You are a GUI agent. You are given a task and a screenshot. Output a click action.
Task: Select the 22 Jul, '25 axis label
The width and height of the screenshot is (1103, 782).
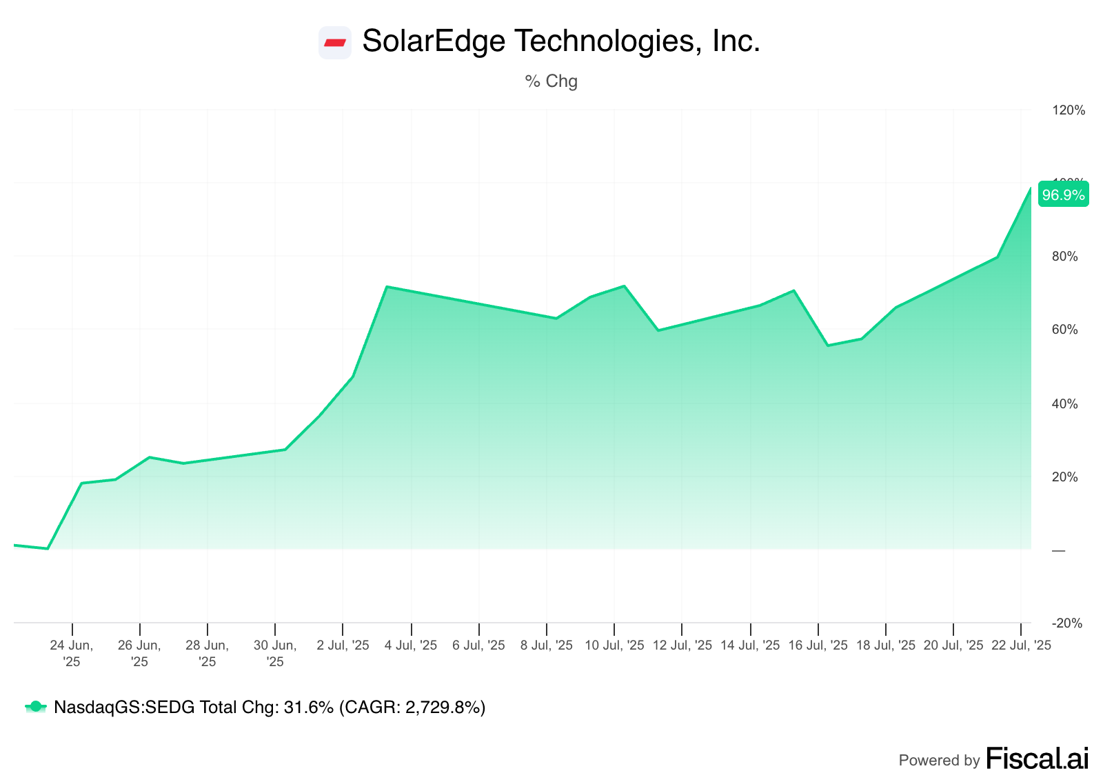pos(1021,645)
